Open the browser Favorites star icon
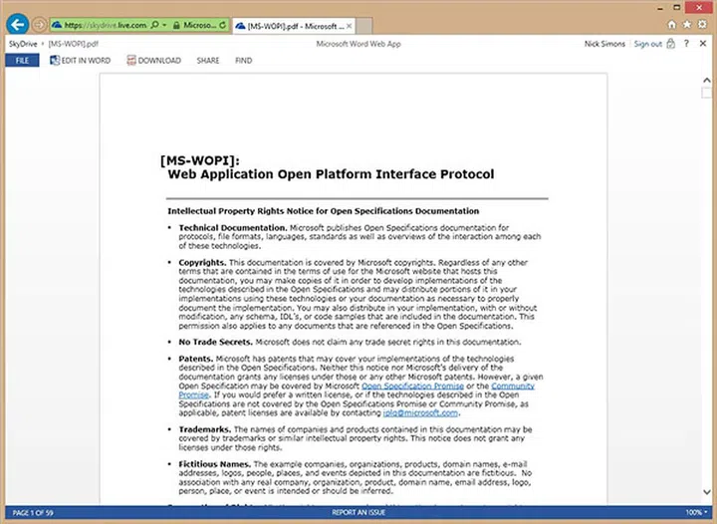This screenshot has width=717, height=524. pyautogui.click(x=689, y=23)
